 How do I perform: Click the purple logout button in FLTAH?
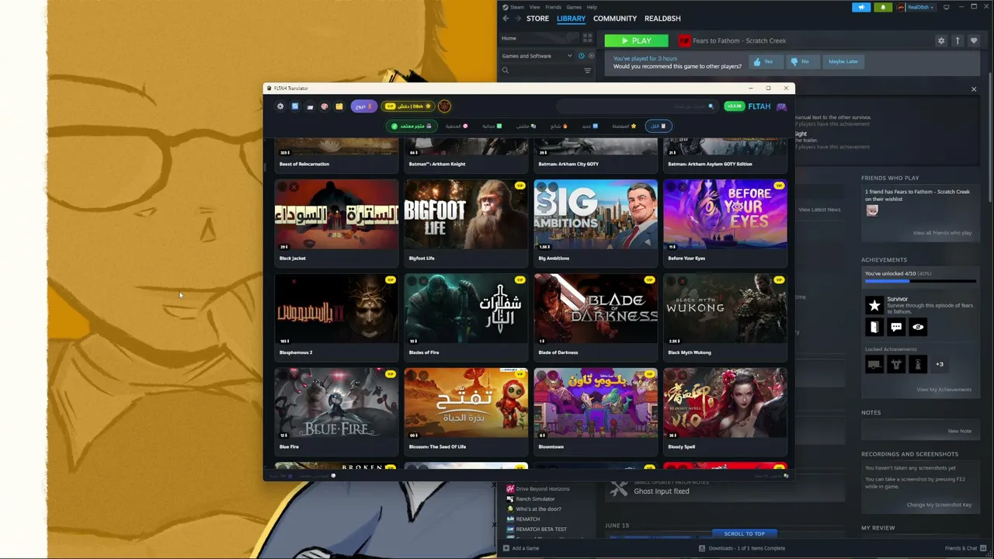point(363,106)
